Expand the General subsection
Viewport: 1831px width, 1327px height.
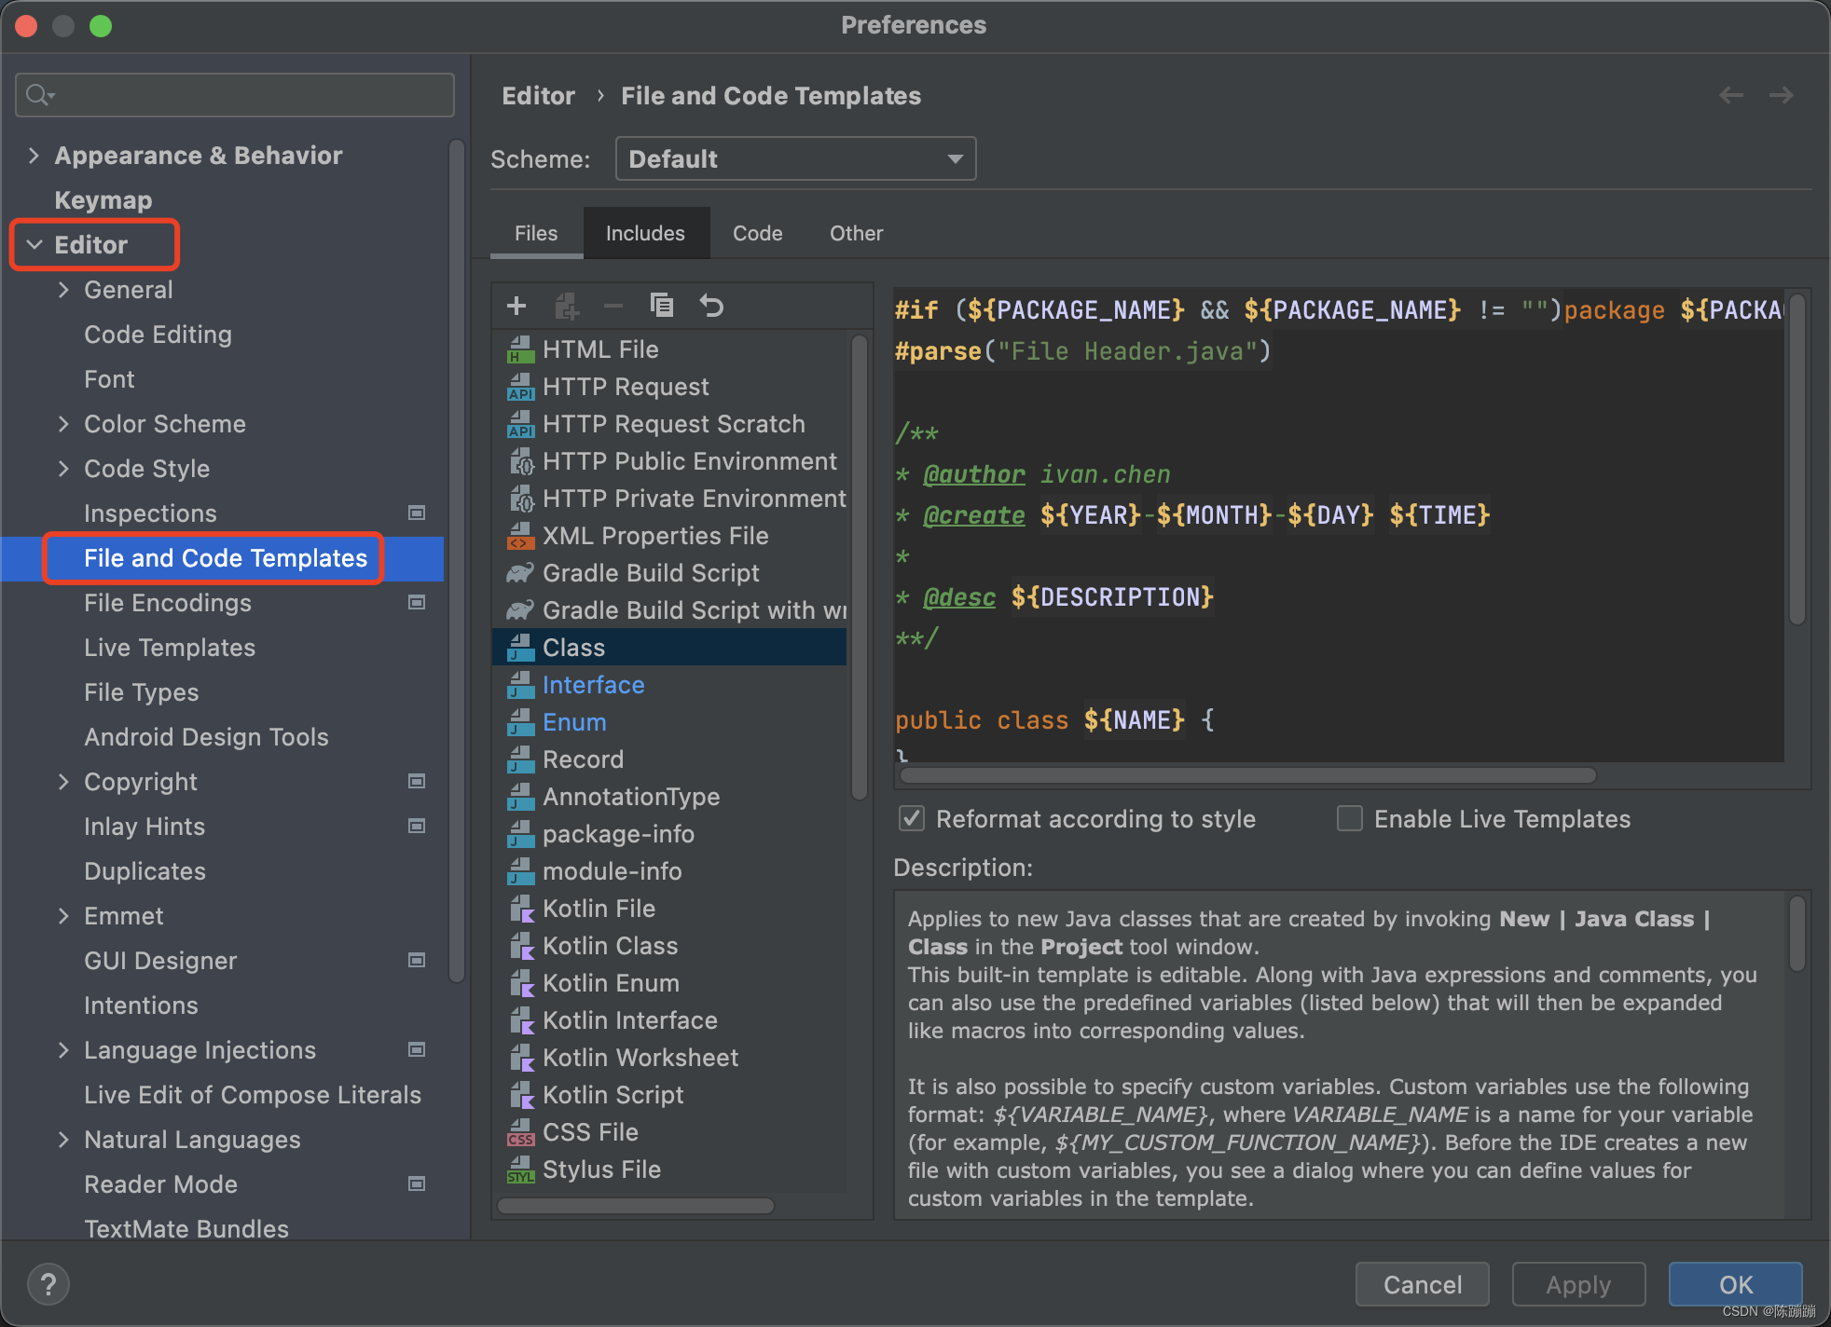[x=63, y=290]
